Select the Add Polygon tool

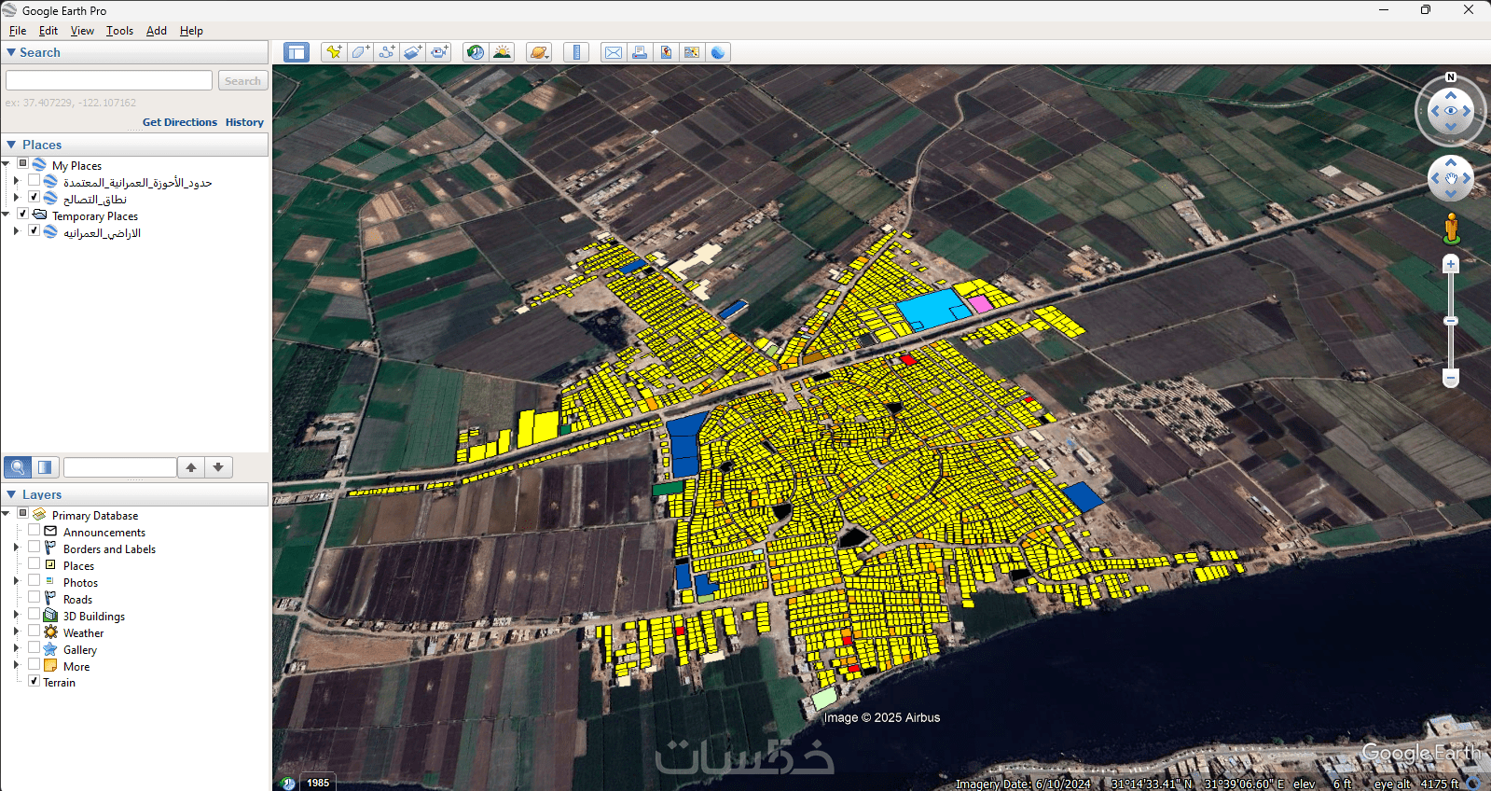coord(360,52)
